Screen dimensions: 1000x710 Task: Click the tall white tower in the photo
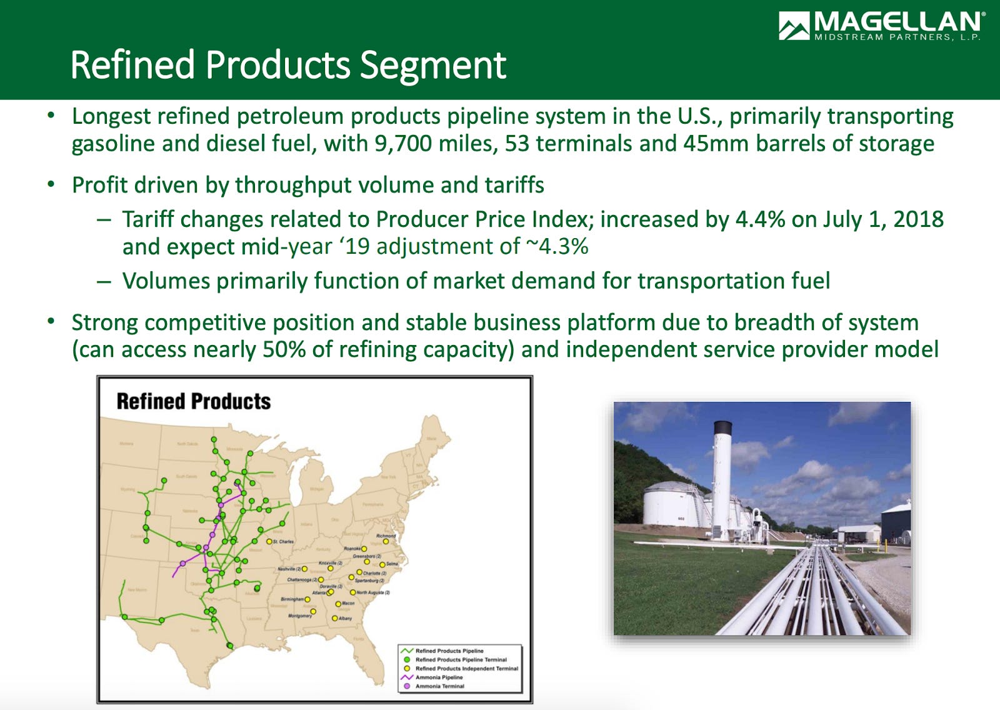722,480
